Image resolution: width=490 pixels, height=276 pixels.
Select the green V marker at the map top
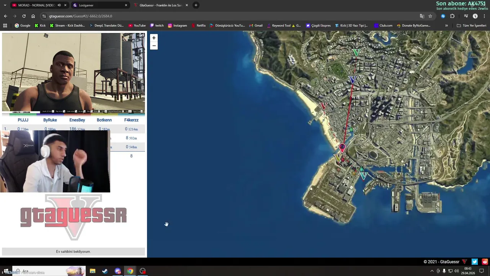pyautogui.click(x=356, y=53)
